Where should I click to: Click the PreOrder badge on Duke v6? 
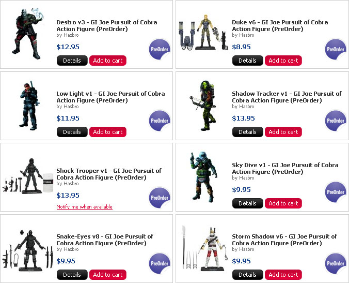click(336, 49)
